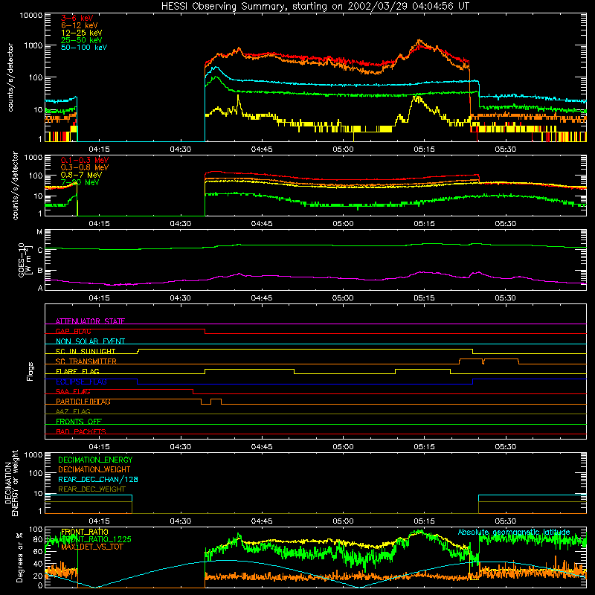Click the SAA_FLAG label

73,392
